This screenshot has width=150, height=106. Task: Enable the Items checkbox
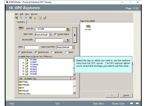click(67, 52)
